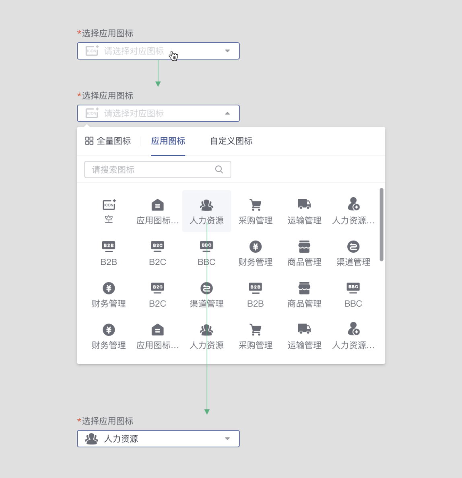Select 运输管理 truck icon in first row
The width and height of the screenshot is (462, 478).
click(x=304, y=211)
